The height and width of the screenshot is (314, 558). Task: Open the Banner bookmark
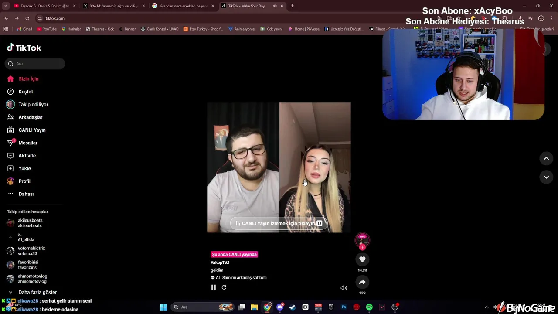click(x=127, y=29)
